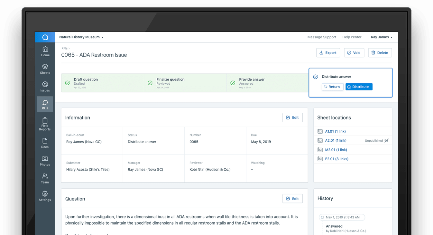The width and height of the screenshot is (433, 235).
Task: Click the Number value 0065
Action: tap(194, 142)
